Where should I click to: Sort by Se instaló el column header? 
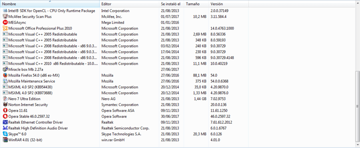point(171,4)
